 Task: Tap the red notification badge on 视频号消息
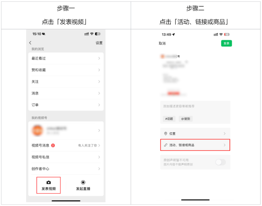53,145
